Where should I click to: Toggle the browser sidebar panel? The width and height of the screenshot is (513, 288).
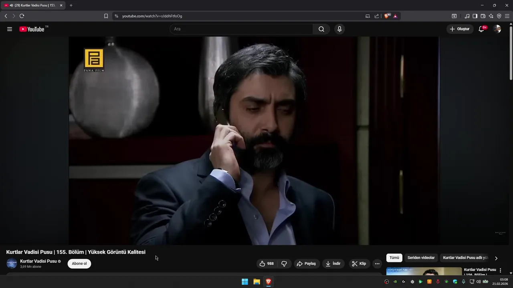coord(475,16)
